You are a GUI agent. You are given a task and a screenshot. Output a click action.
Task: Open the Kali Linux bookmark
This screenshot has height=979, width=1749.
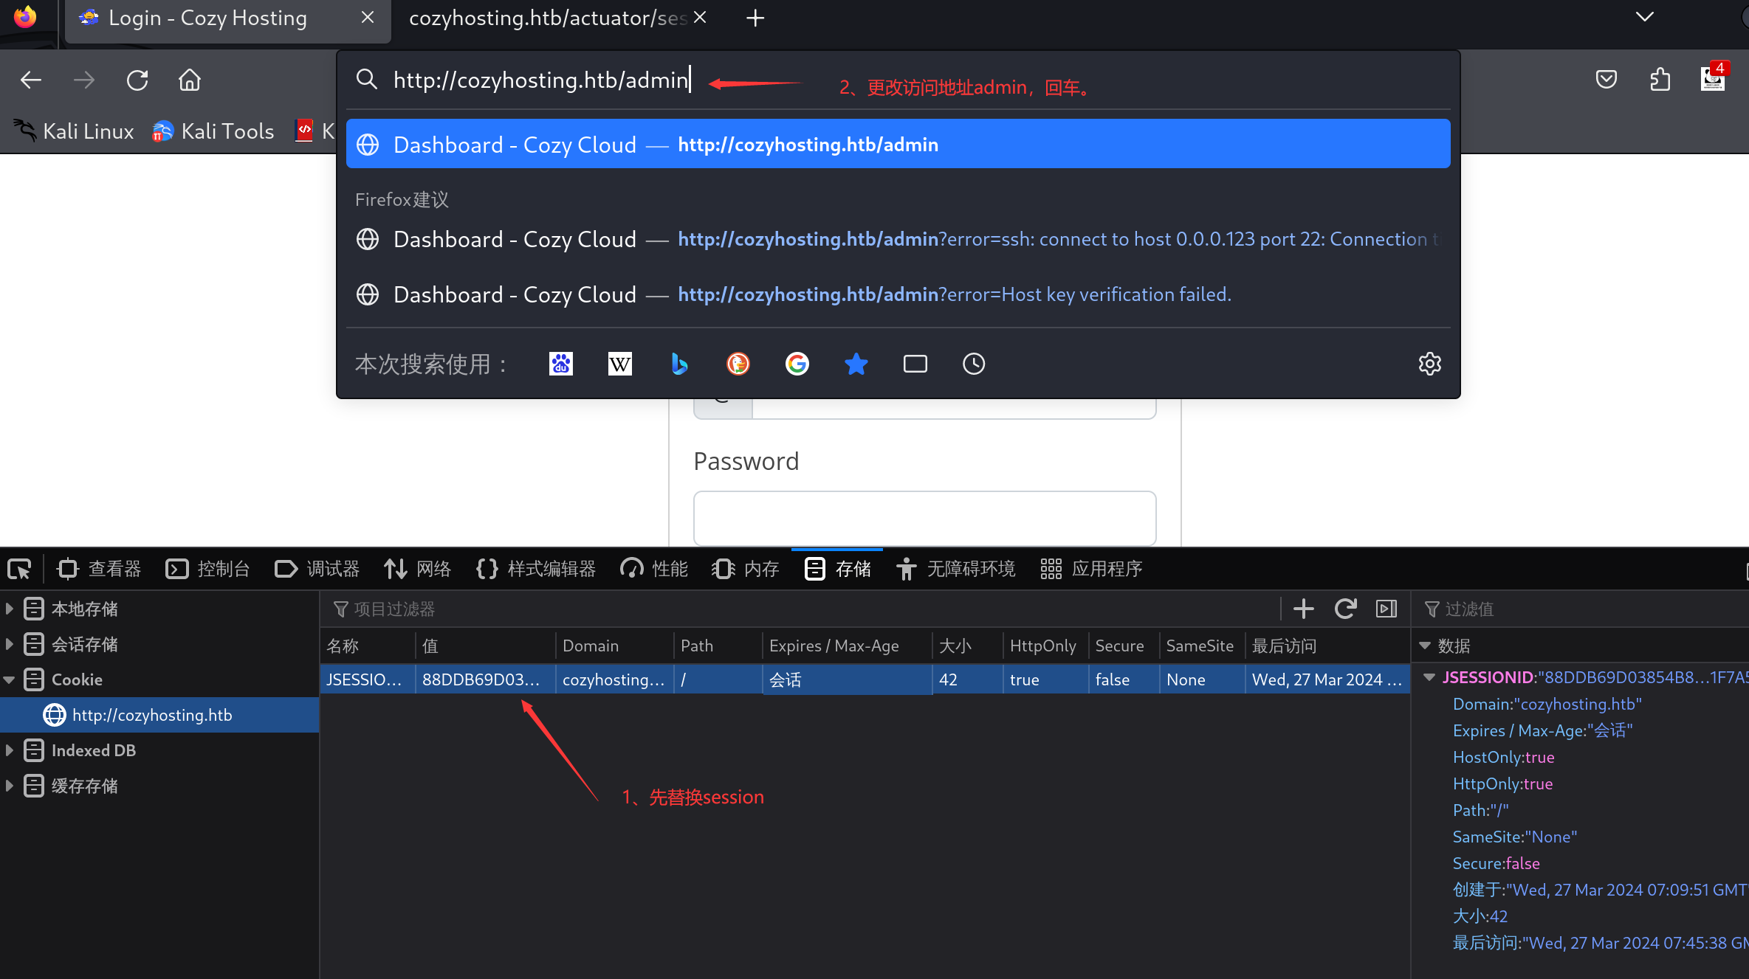(74, 131)
